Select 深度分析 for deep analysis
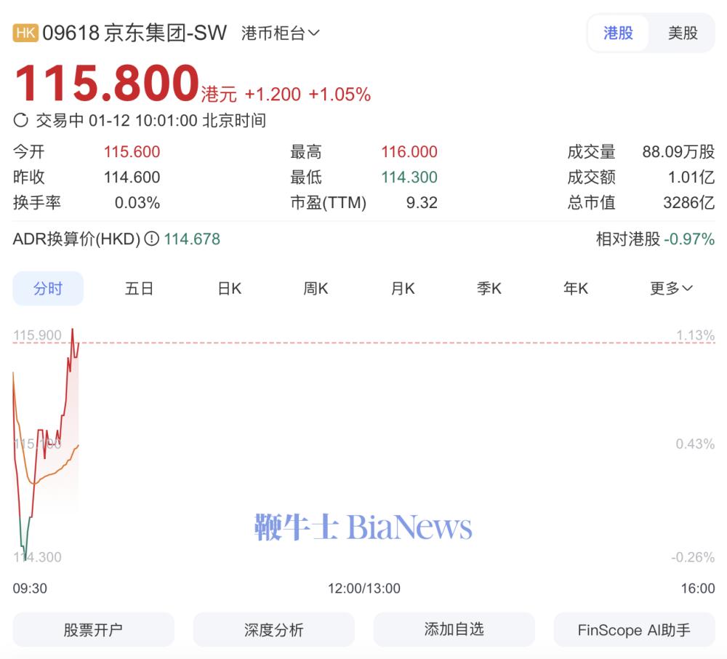 tap(273, 629)
